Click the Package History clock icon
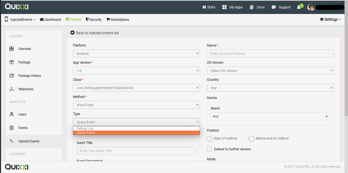 click(12, 76)
